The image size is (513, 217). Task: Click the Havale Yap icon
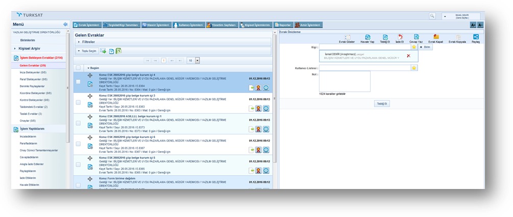coord(364,37)
